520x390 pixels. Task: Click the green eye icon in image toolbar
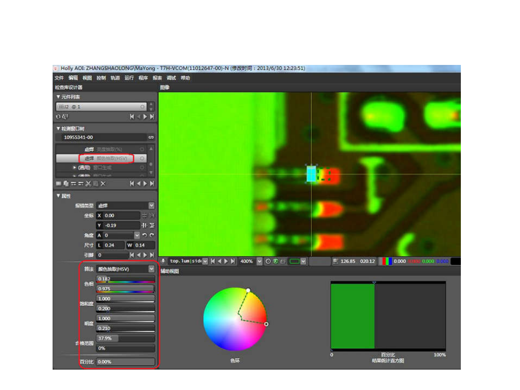(275, 261)
